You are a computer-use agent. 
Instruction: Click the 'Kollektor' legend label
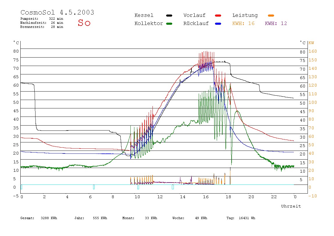[149, 24]
